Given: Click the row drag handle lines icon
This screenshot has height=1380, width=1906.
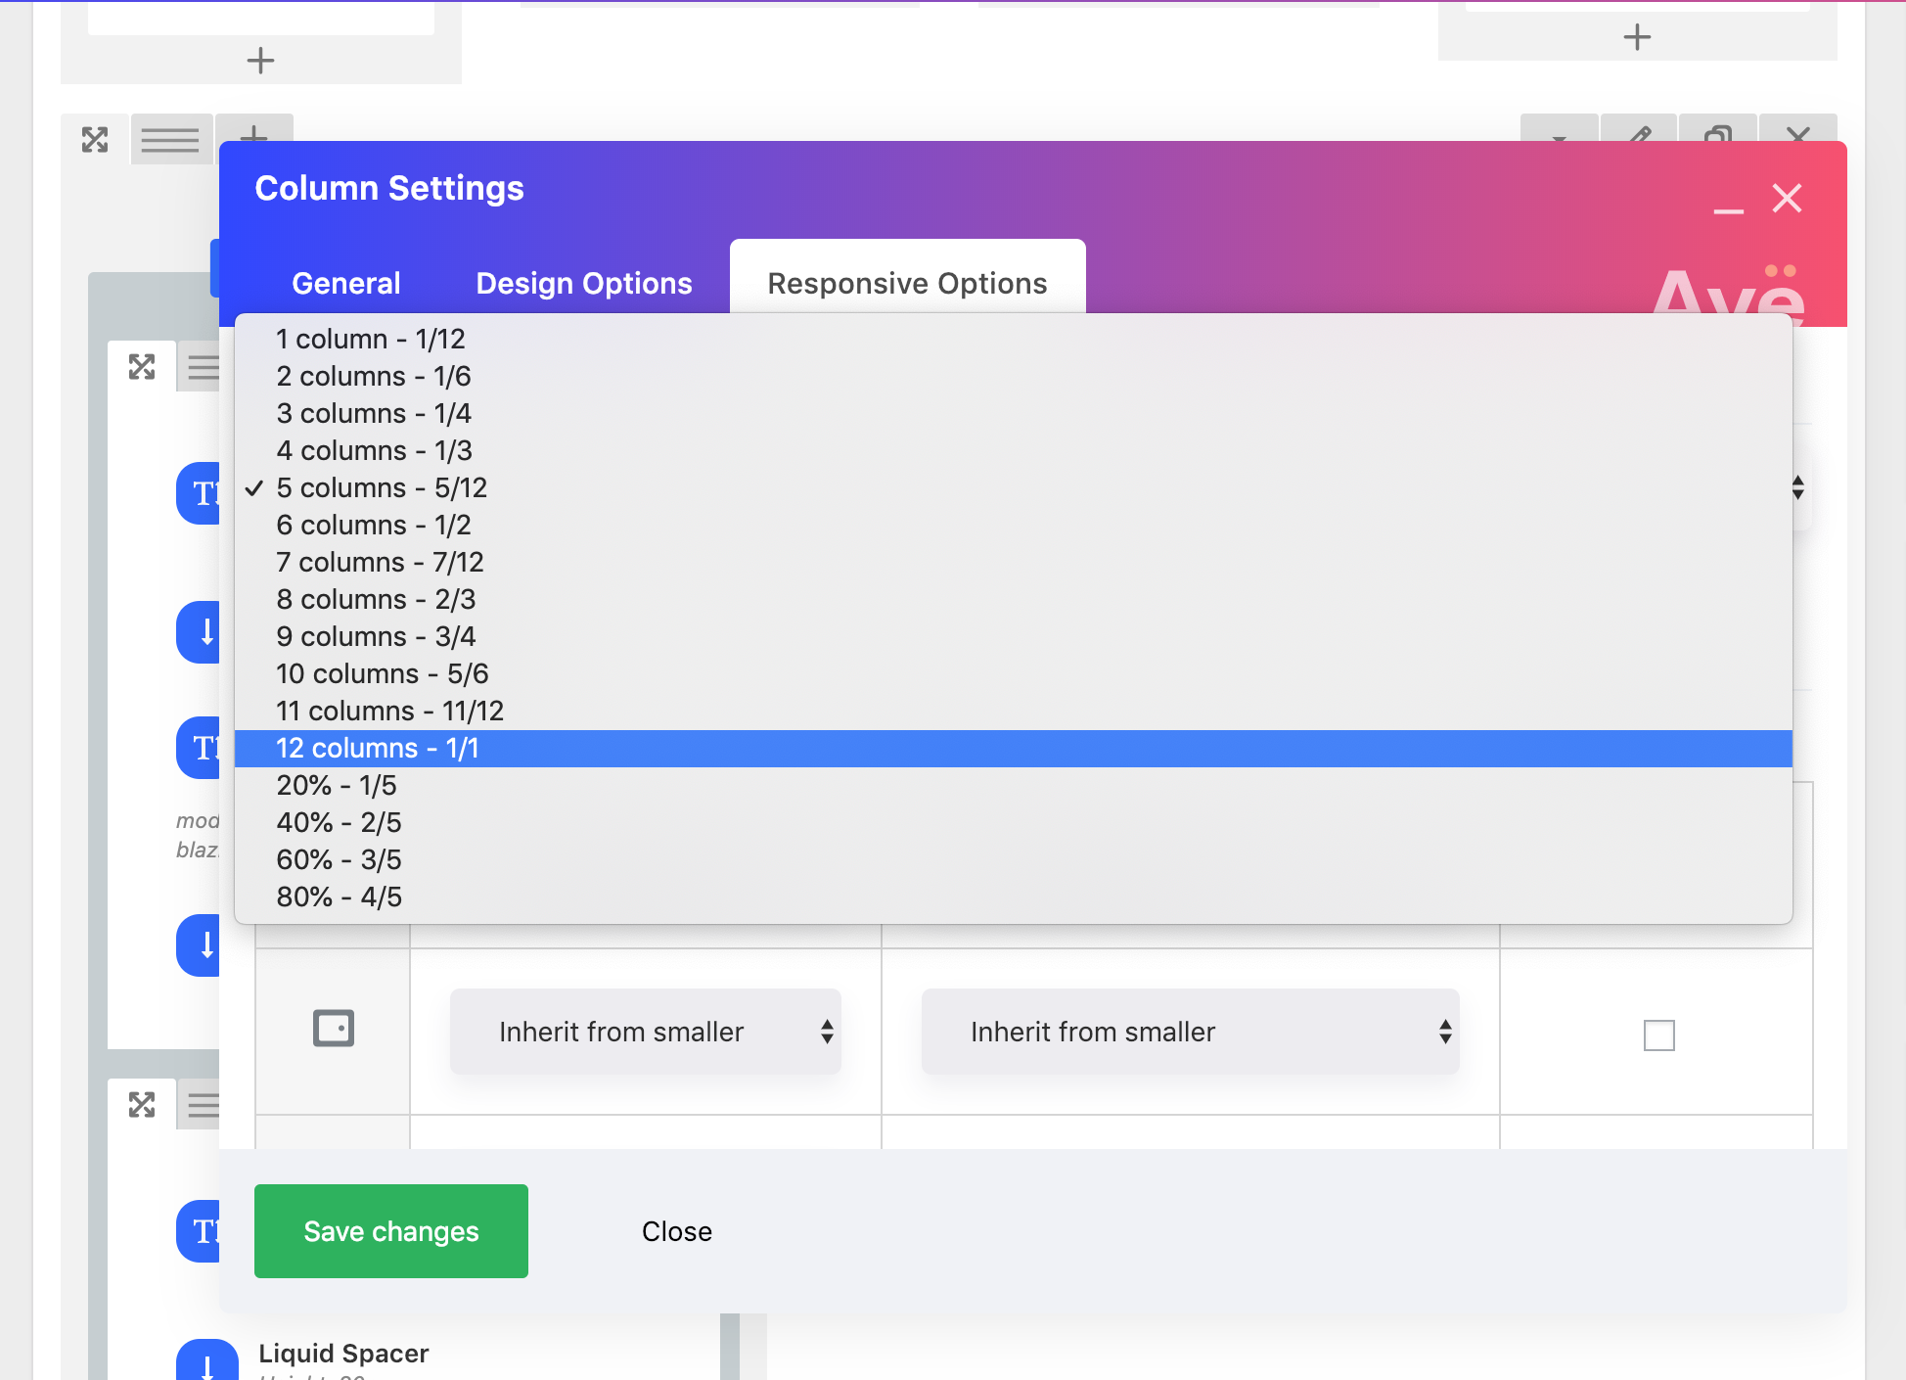Looking at the screenshot, I should tap(170, 140).
